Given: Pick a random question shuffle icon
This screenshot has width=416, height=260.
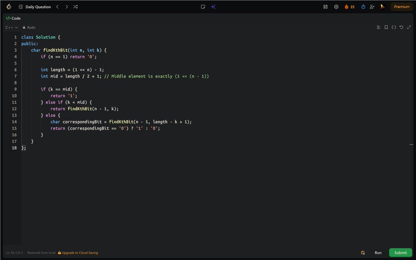Looking at the screenshot, I should tap(76, 7).
